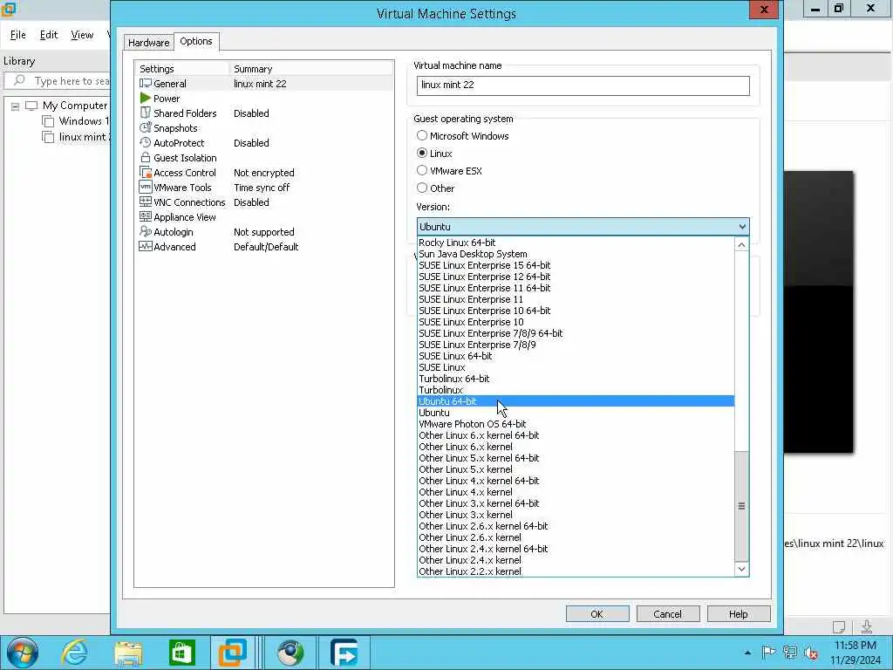
Task: Click the Windows Start button
Action: (22, 653)
